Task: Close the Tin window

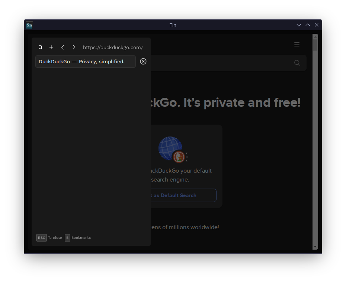Action: 317,25
